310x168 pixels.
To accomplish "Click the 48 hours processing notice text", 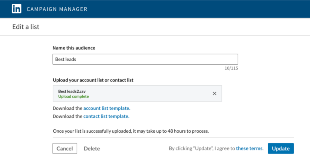I will tap(131, 131).
